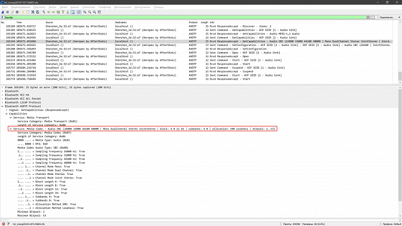
Task: Go back to previous packet arrow
Action: tap(48, 12)
